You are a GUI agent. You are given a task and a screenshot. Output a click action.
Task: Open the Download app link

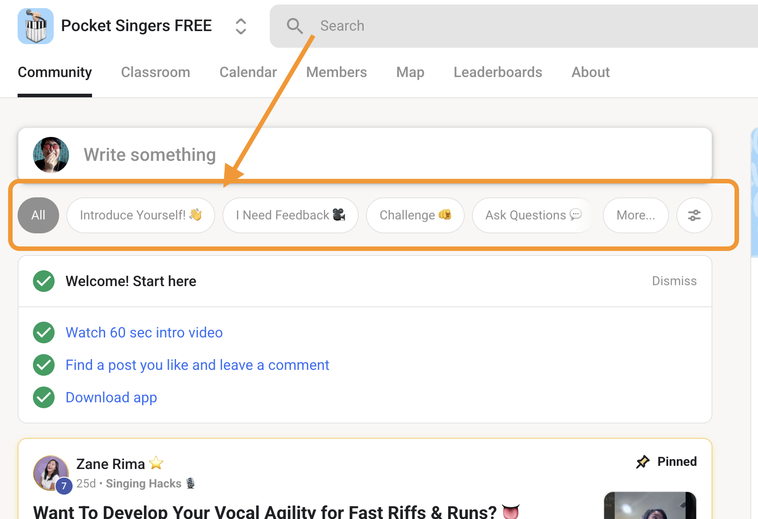(111, 397)
